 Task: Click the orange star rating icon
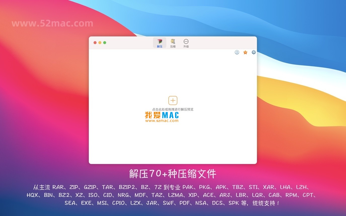pyautogui.click(x=245, y=52)
